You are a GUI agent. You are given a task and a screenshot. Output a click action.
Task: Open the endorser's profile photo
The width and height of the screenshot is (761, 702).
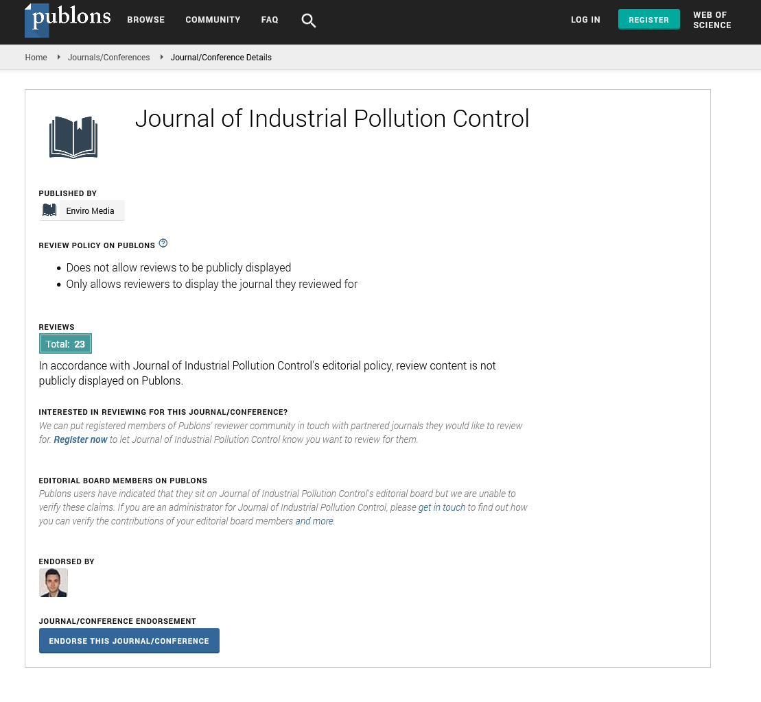click(54, 583)
